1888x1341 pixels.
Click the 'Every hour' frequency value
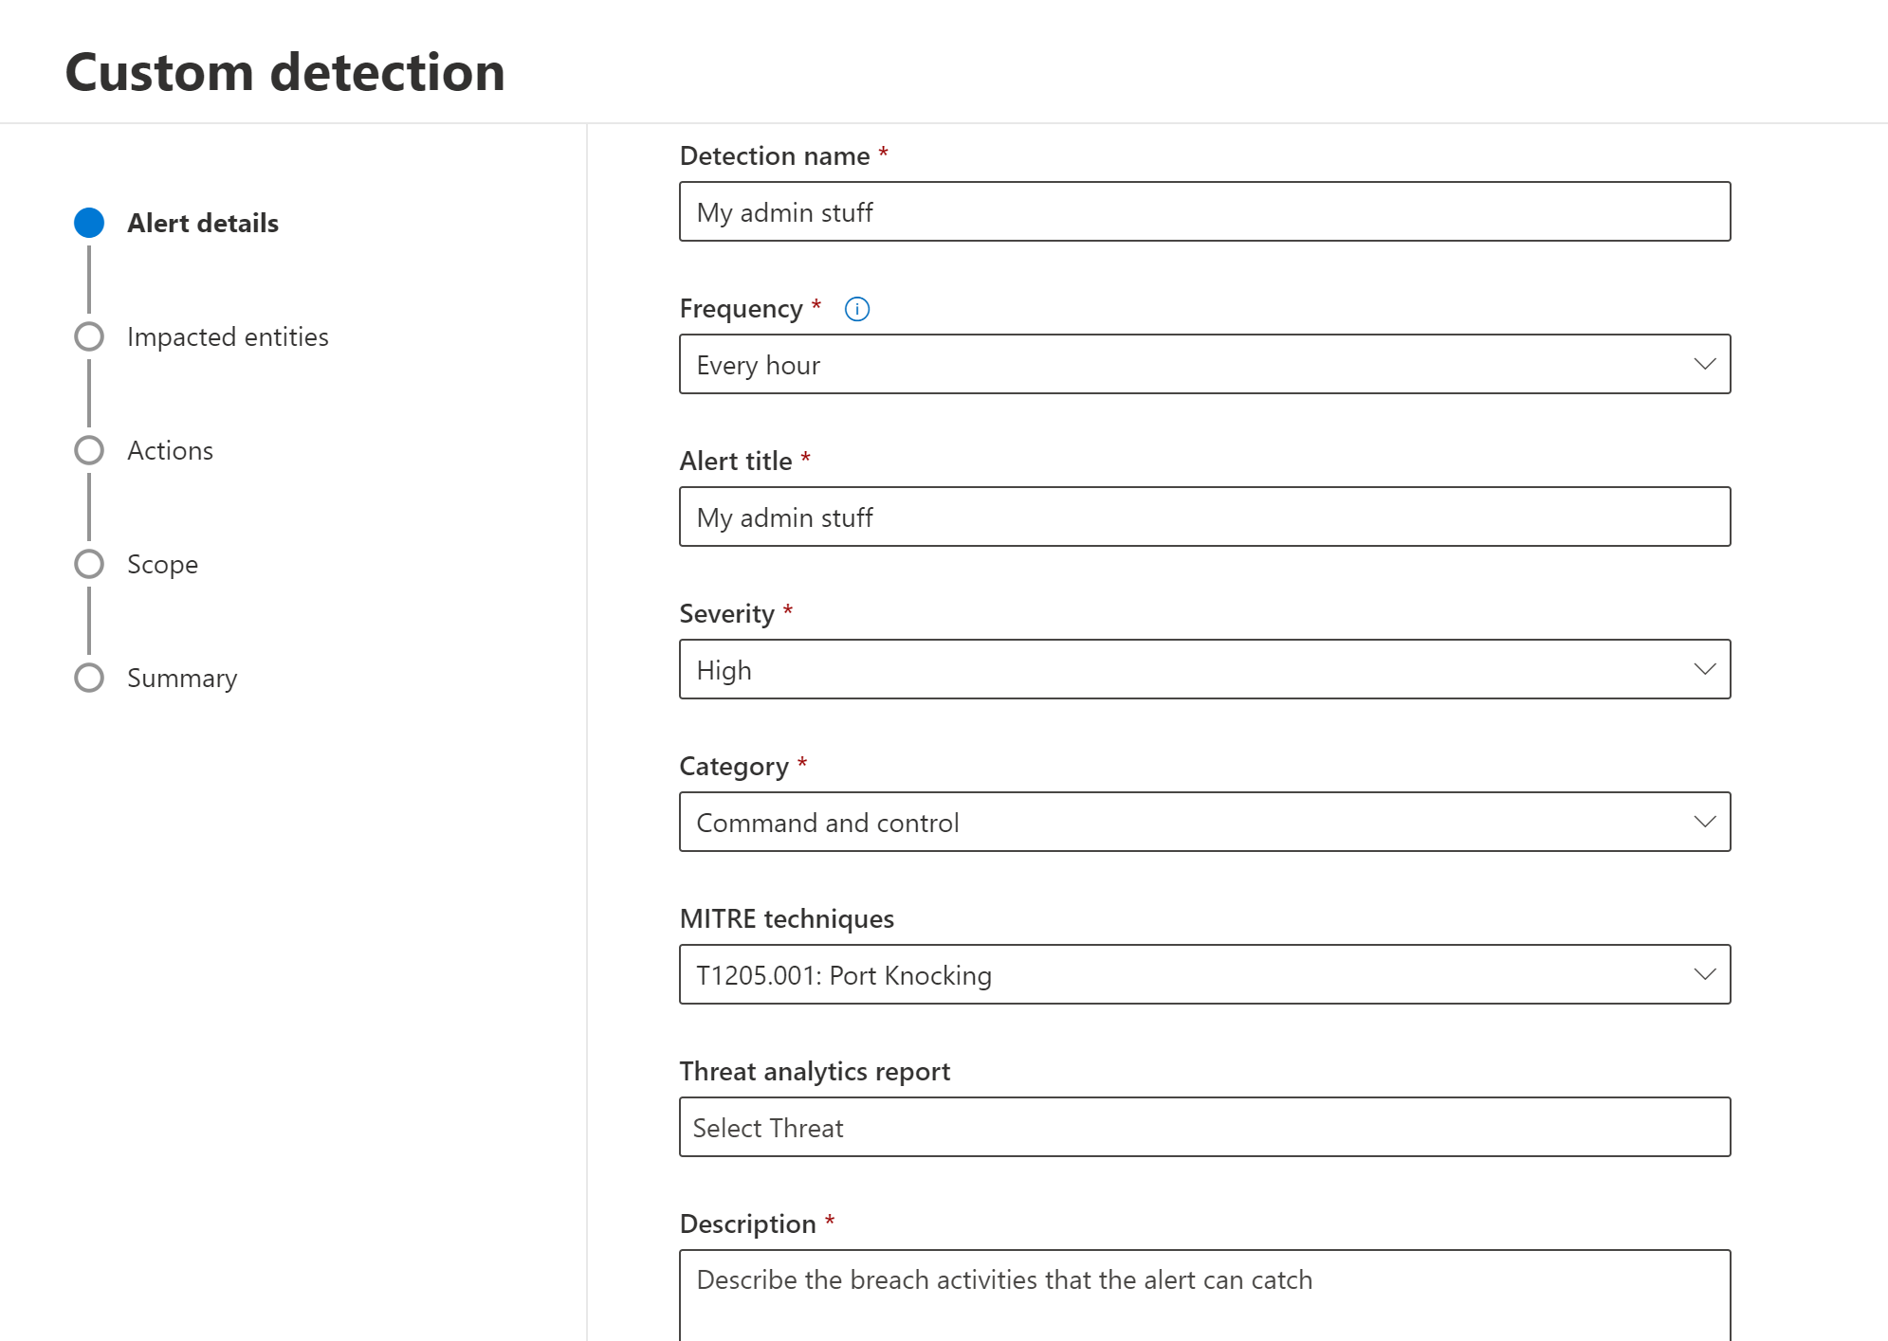(759, 366)
